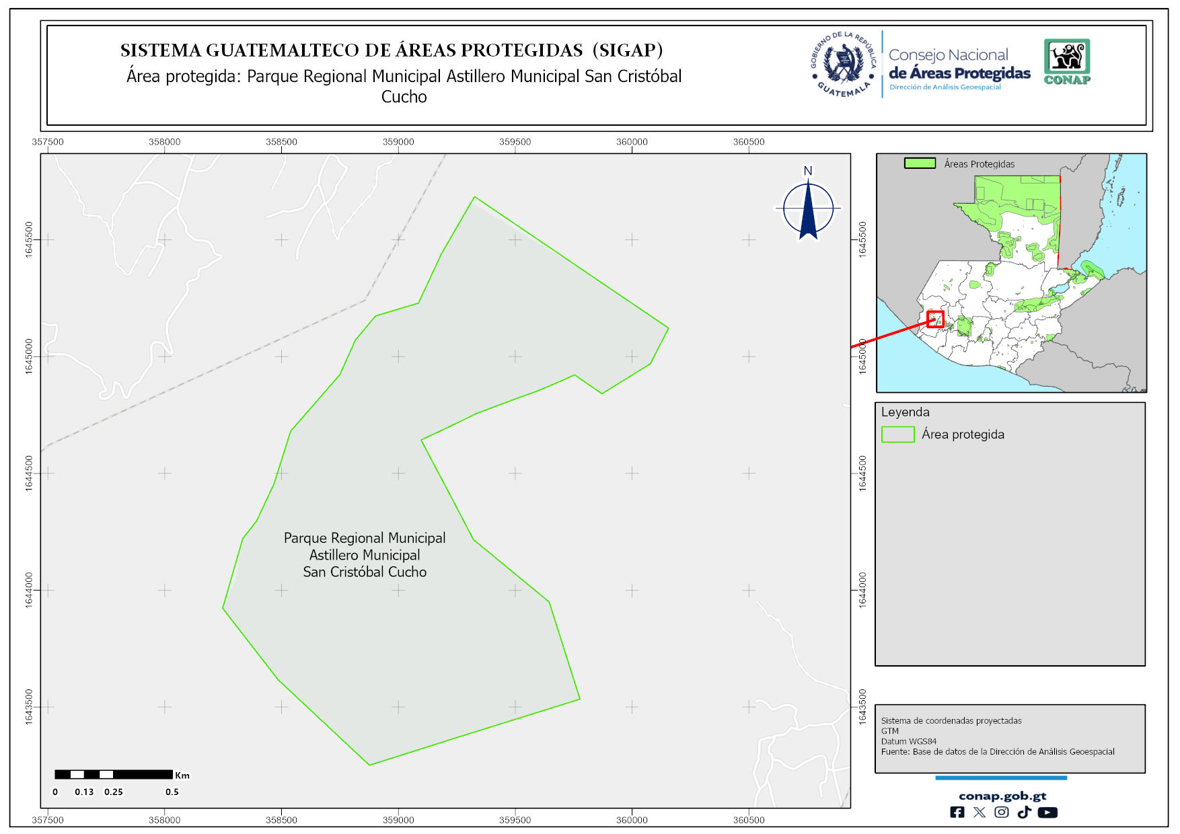
Task: Click the Facebook icon below conap.gob.gt
Action: 957,812
